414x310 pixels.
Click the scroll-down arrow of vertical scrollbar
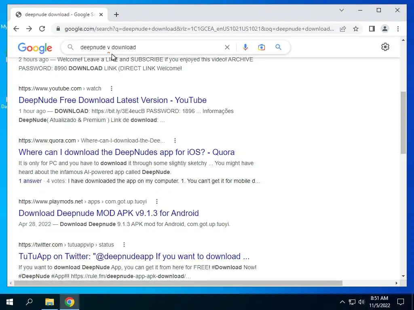403,276
